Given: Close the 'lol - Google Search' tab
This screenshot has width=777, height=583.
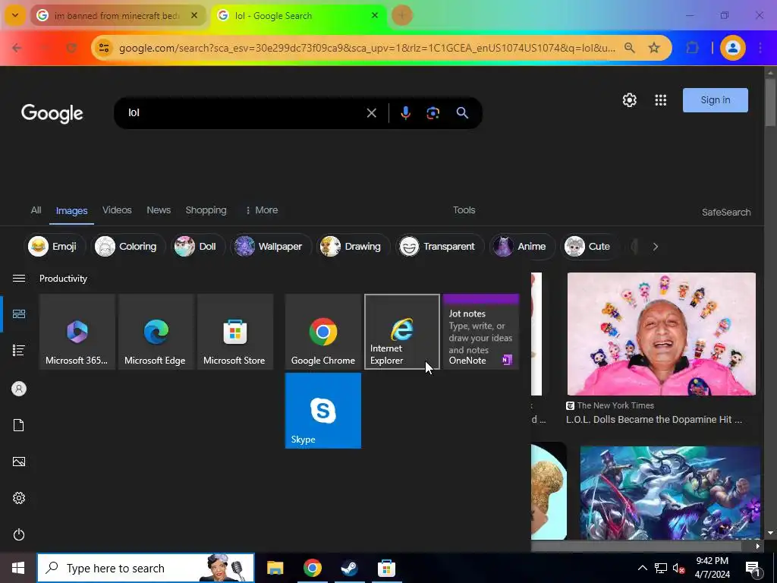Looking at the screenshot, I should tap(375, 15).
